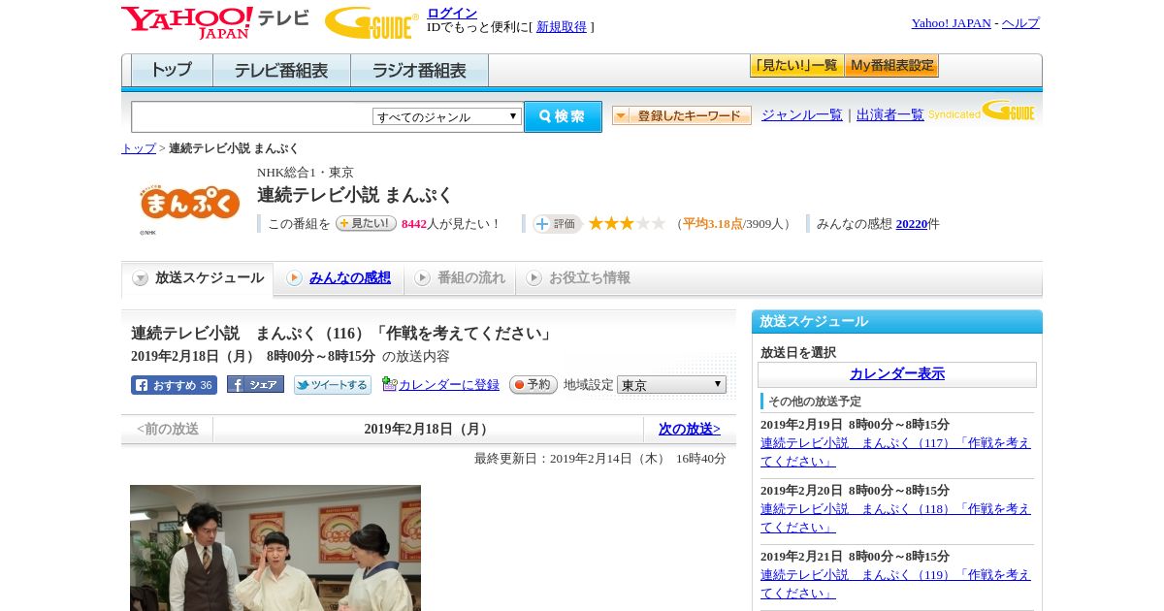Click the Syndicated G-GUIDE logo
Screen dimensions: 1164x611
point(982,111)
